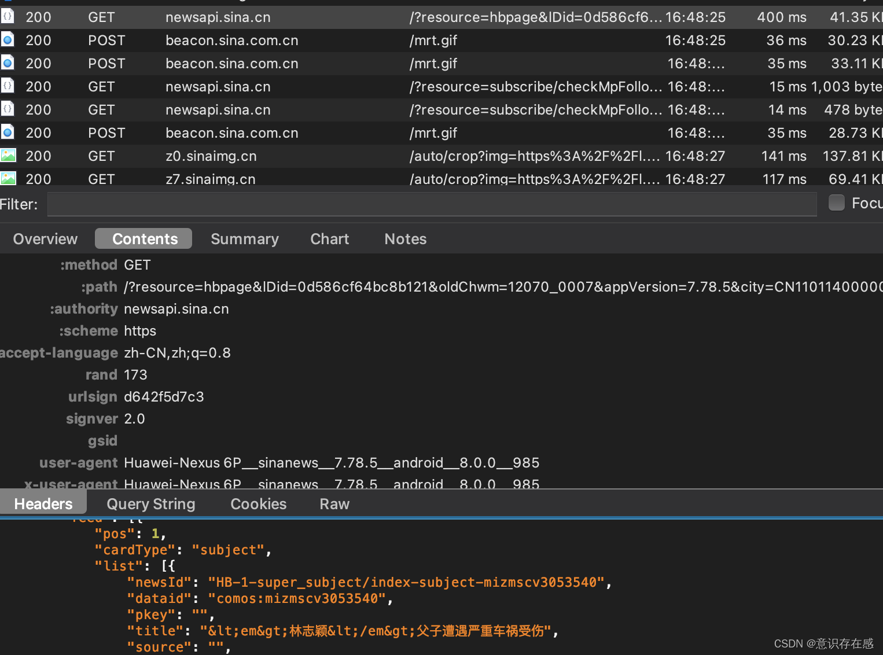The image size is (883, 655).
Task: Select z0.sinaimg.cn host cell
Action: click(211, 156)
